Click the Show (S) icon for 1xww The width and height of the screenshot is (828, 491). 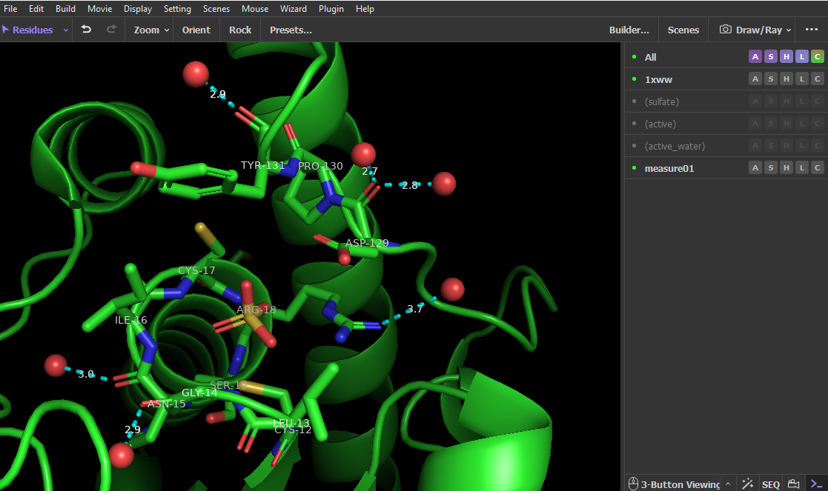pos(771,79)
